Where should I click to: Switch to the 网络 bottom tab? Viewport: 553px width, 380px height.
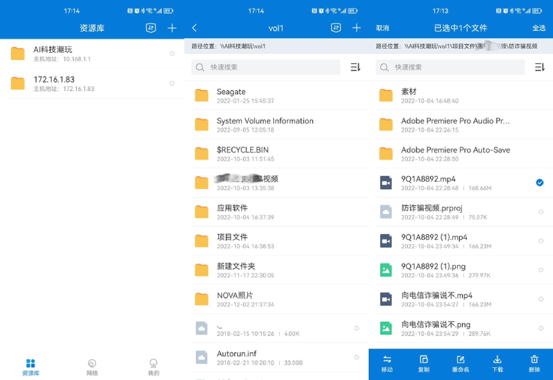pos(92,367)
